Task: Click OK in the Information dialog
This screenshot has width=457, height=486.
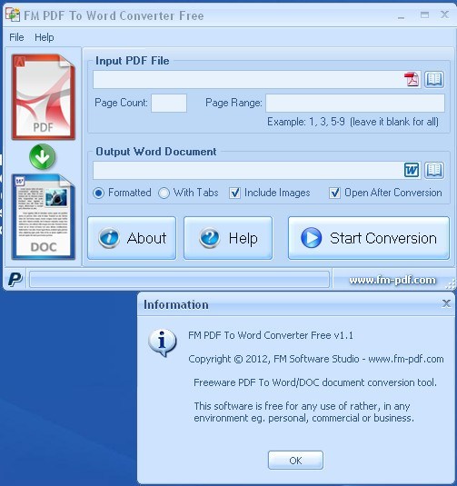Action: coord(295,461)
